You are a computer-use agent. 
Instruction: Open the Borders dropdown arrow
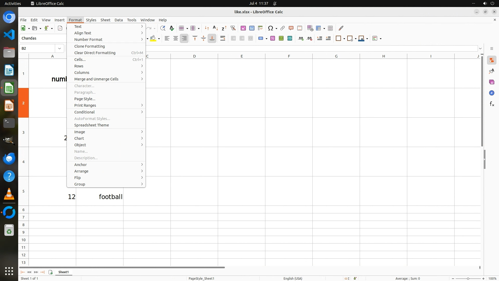click(x=344, y=39)
